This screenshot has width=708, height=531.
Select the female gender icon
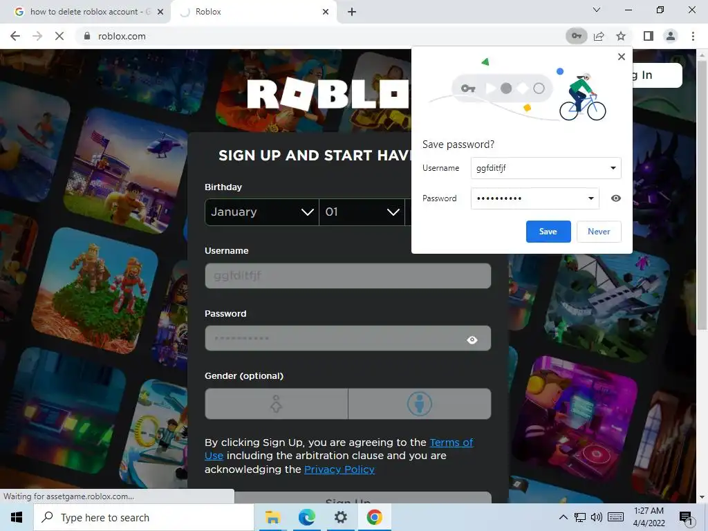coord(276,404)
